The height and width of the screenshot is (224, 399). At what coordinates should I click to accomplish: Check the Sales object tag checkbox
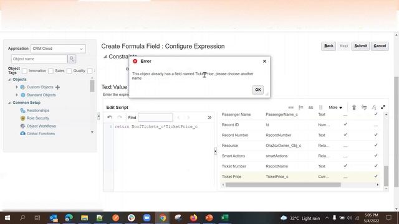[50, 71]
